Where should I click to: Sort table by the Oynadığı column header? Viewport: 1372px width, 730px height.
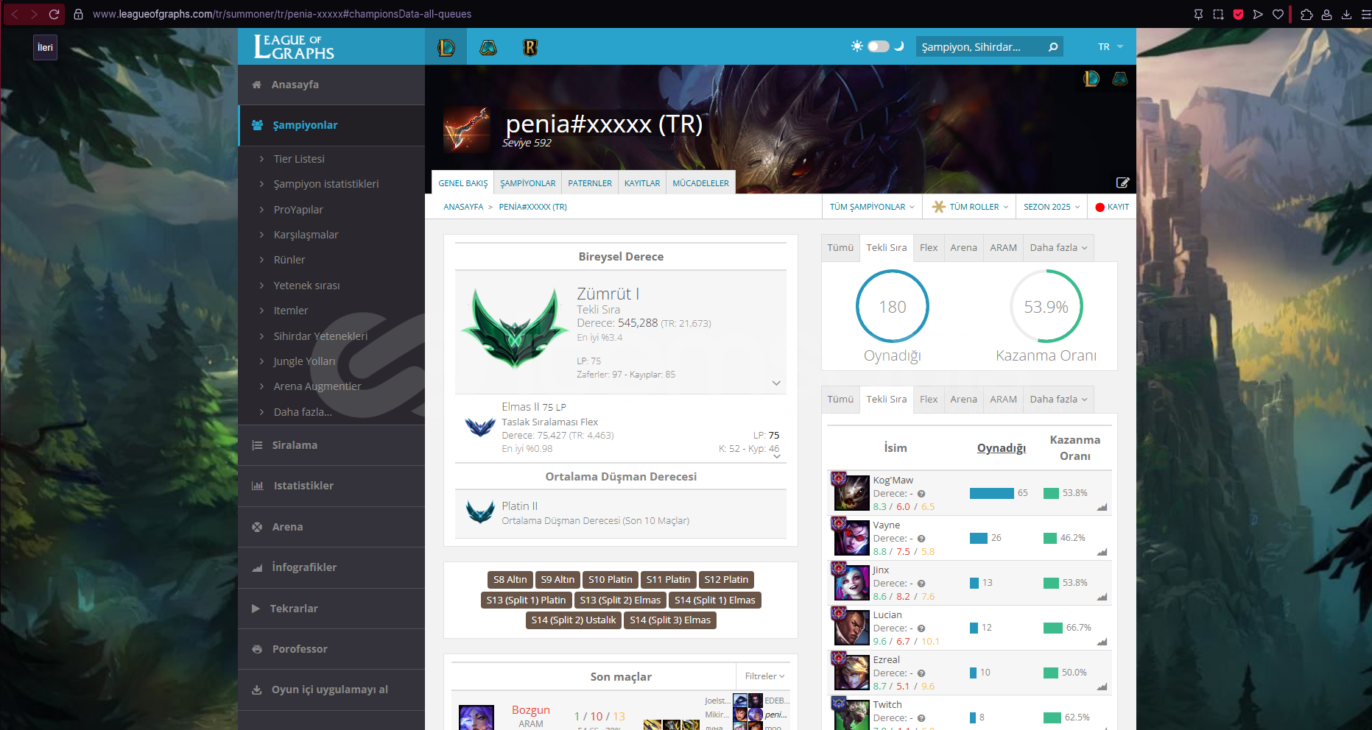[1001, 448]
